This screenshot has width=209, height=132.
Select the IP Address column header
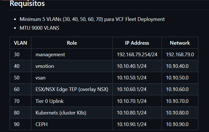pos(137,43)
